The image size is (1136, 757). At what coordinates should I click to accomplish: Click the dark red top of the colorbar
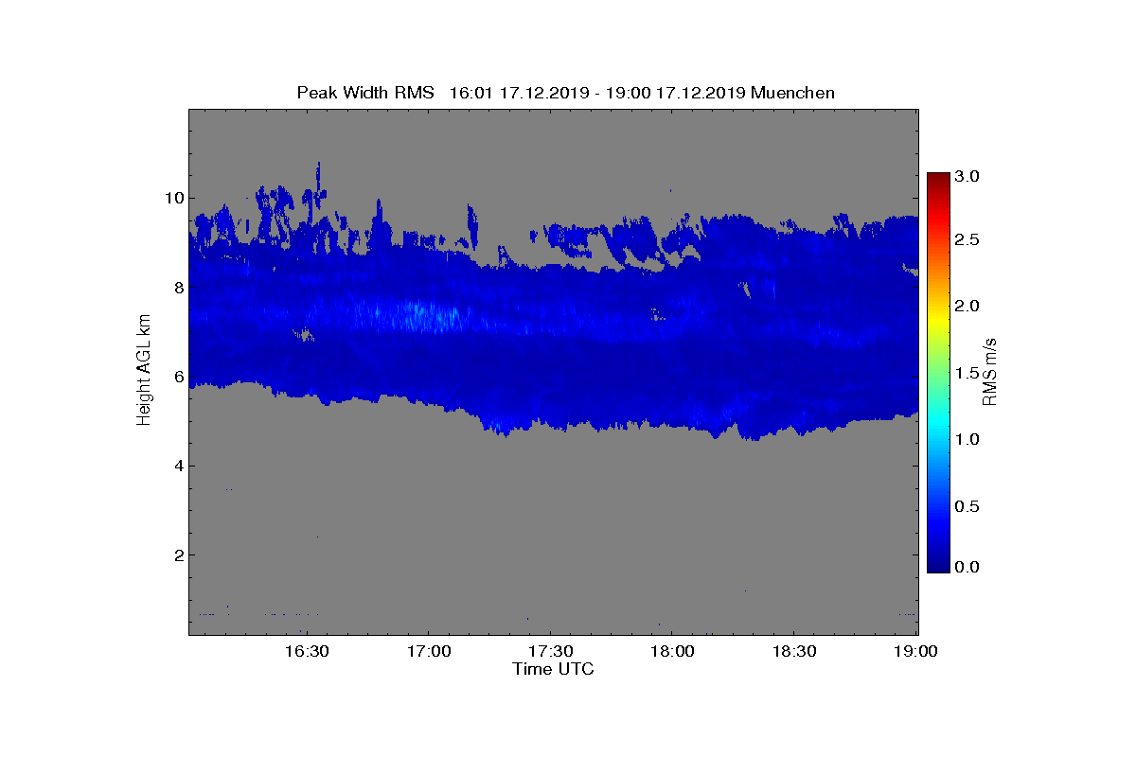(938, 179)
